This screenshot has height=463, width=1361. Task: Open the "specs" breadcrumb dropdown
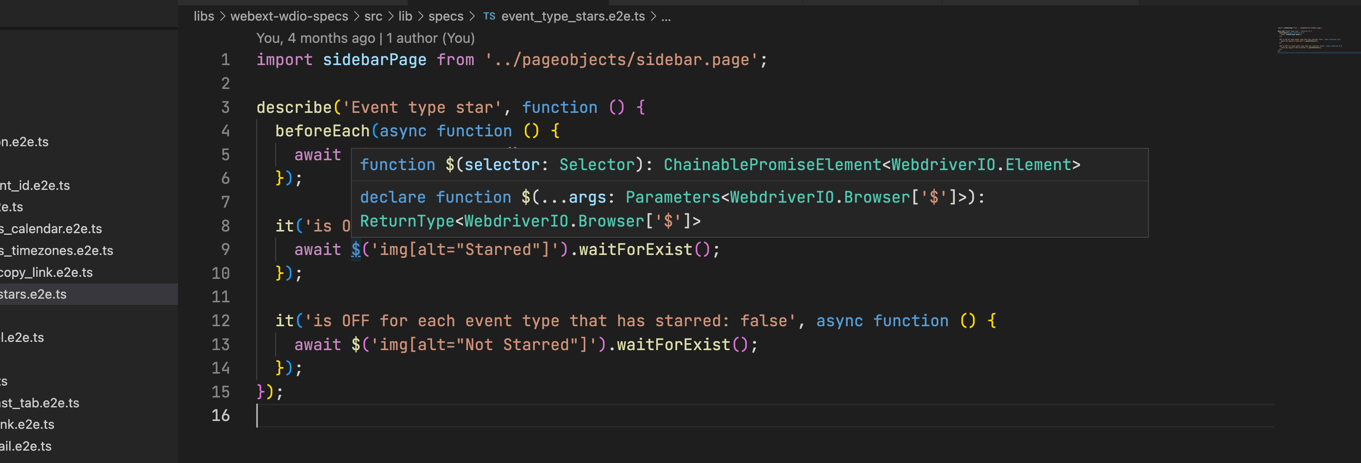tap(447, 16)
